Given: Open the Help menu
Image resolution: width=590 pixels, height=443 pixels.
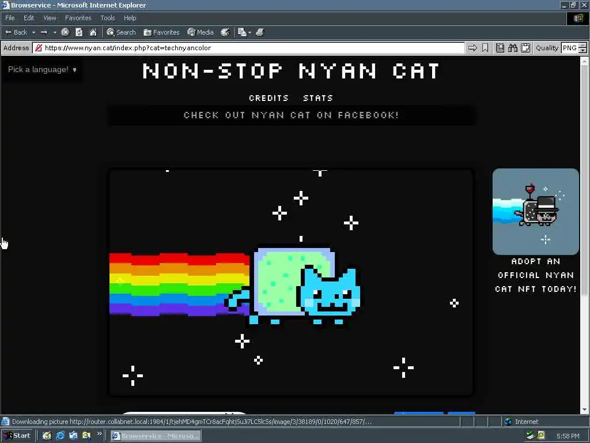Looking at the screenshot, I should (x=130, y=18).
